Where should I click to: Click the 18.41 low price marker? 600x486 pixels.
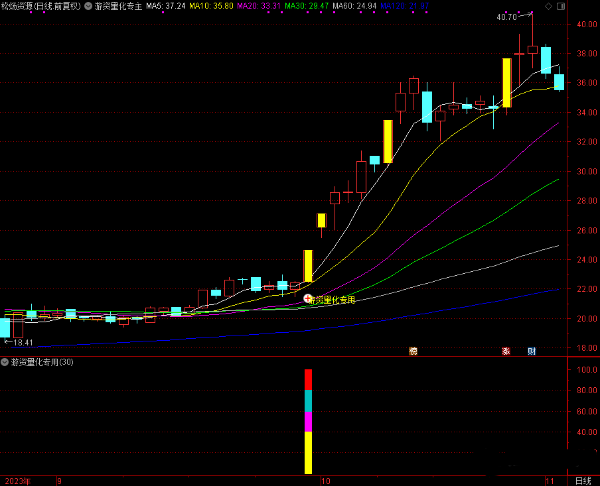pyautogui.click(x=23, y=343)
